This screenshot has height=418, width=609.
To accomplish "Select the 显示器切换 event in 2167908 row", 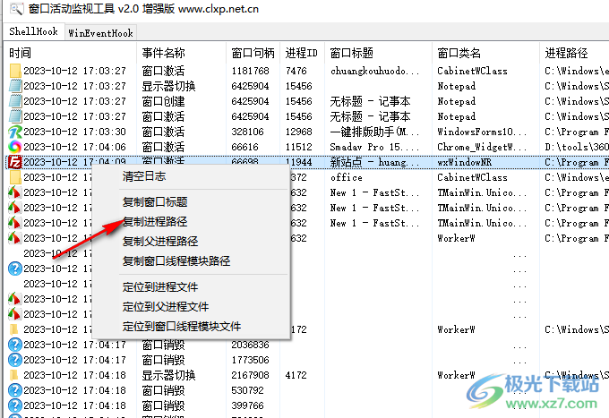I will (168, 375).
